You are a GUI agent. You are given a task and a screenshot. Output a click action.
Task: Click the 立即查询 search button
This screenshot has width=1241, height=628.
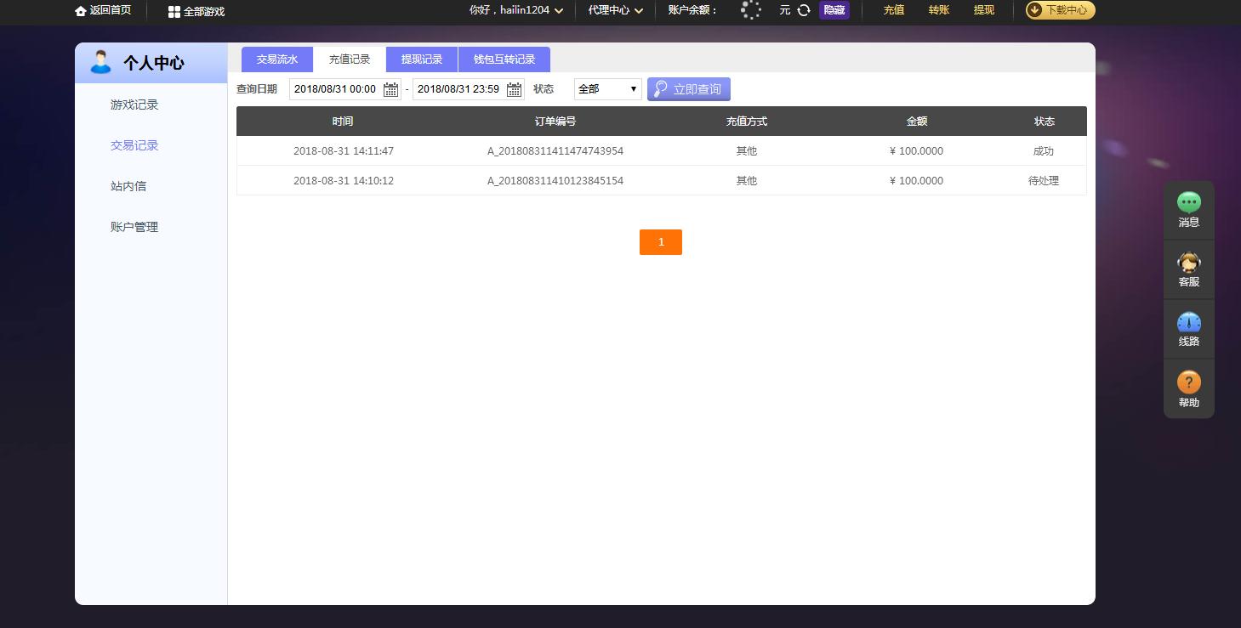[x=689, y=88]
